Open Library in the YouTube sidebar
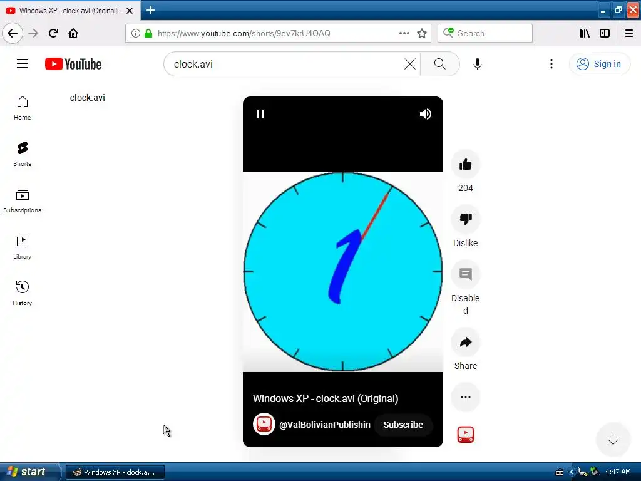The width and height of the screenshot is (641, 481). [22, 247]
